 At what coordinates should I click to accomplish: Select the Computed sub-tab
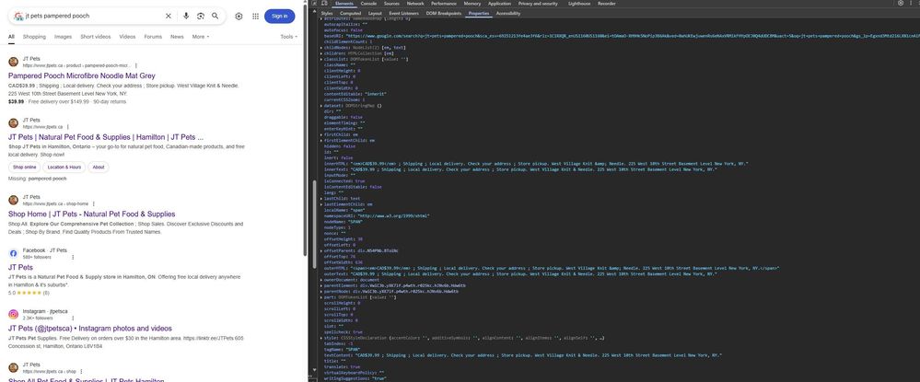351,14
